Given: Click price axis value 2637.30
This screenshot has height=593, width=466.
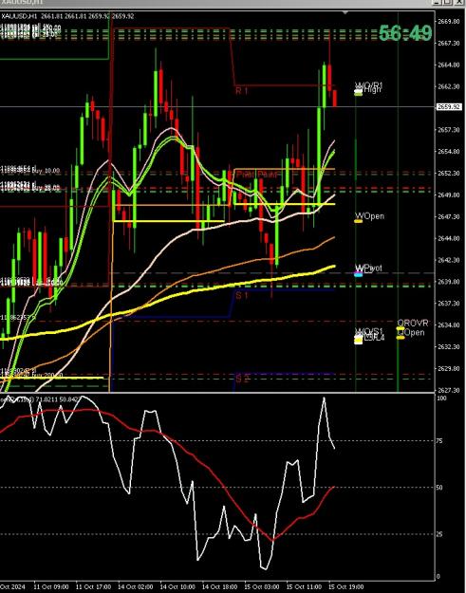Looking at the screenshot, I should (x=449, y=303).
